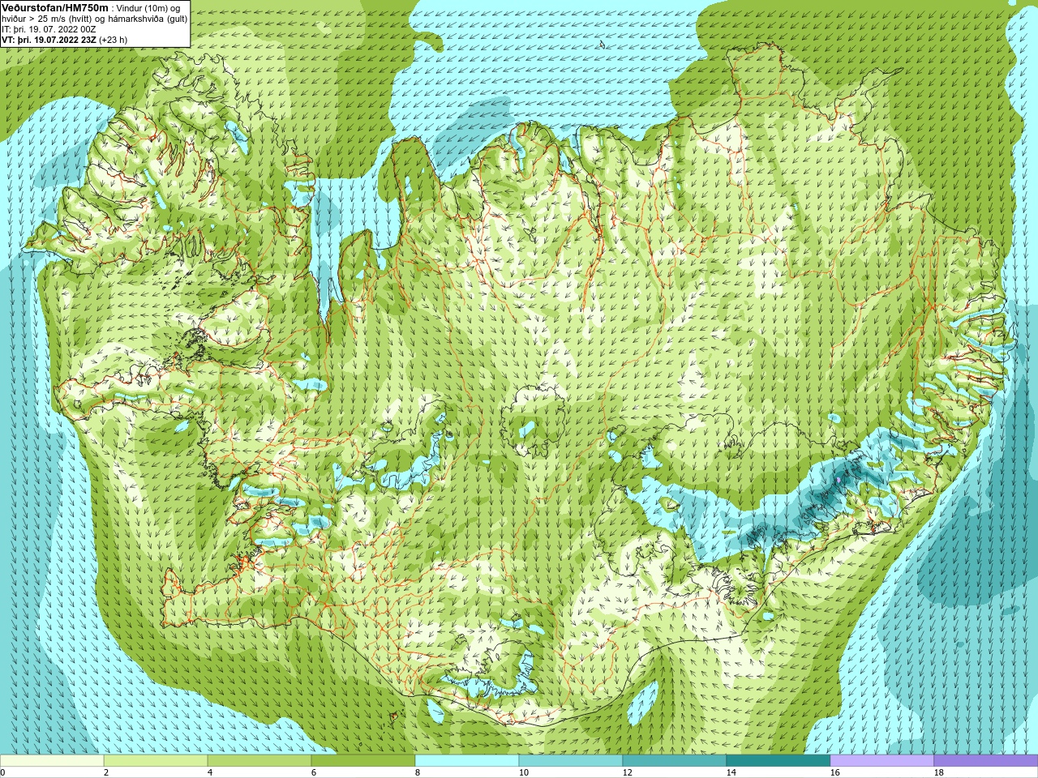Click the pale yellow 0–2 m/s legend swatch
Viewport: 1038px width, 778px height.
(52, 761)
